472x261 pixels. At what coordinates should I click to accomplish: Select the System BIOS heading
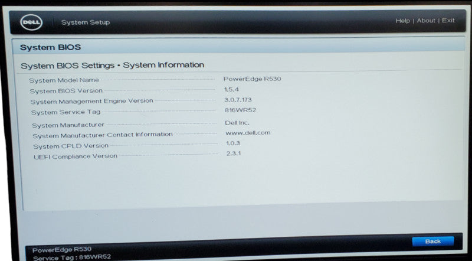[x=50, y=47]
